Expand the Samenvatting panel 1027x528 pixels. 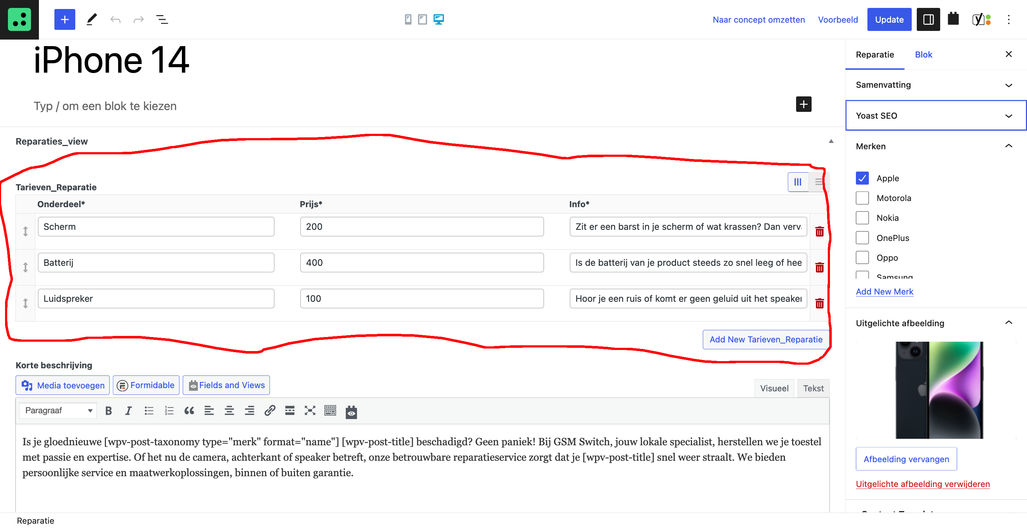[935, 85]
